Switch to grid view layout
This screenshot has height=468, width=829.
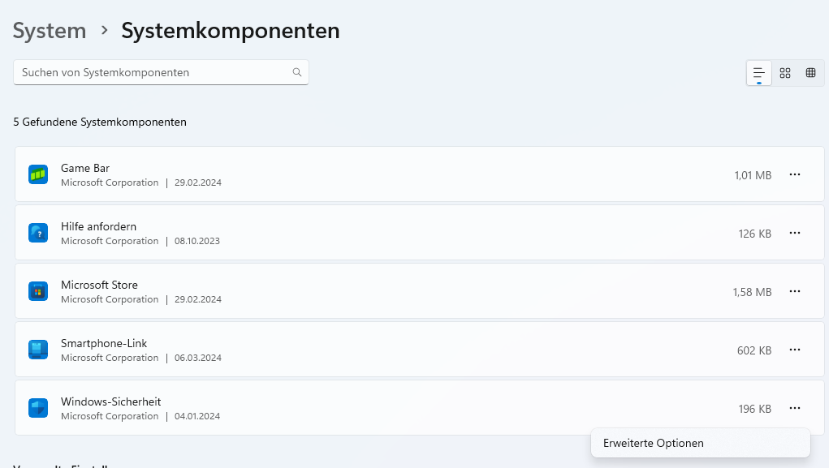785,73
